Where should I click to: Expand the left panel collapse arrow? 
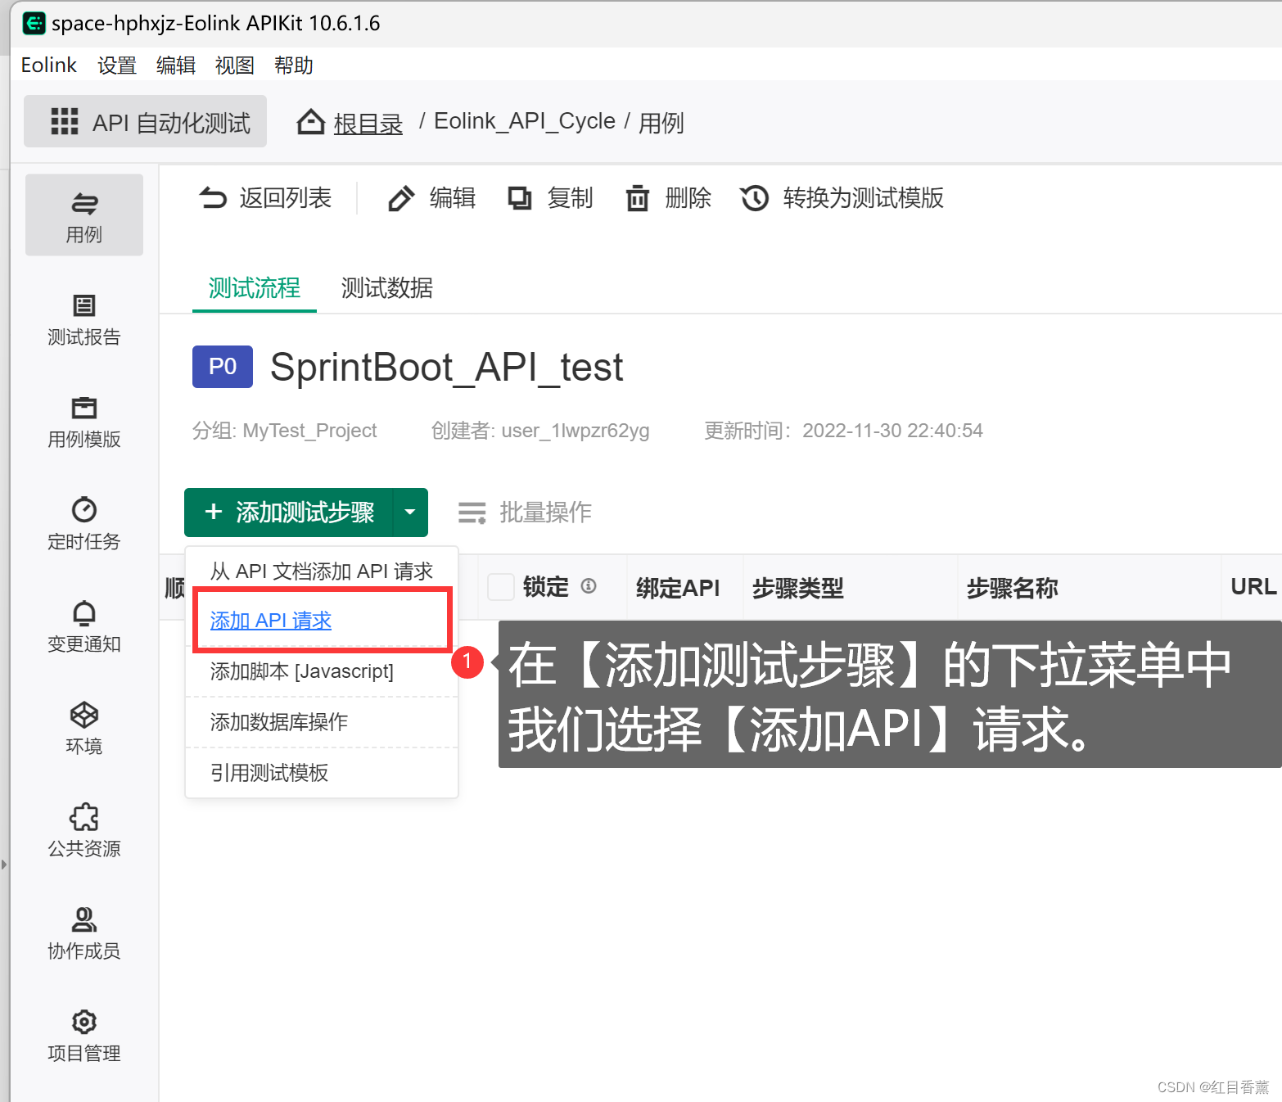4,864
